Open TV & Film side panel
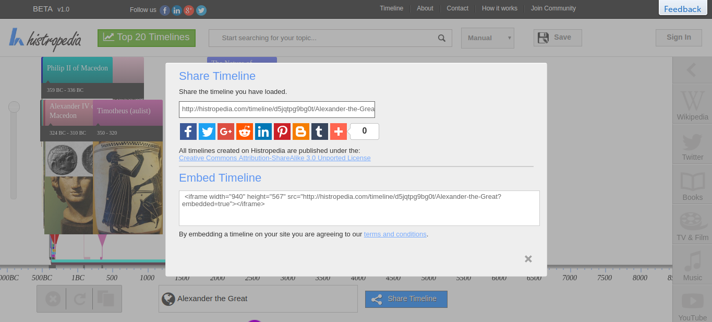Viewport: 712px width, 322px height. coord(692,225)
